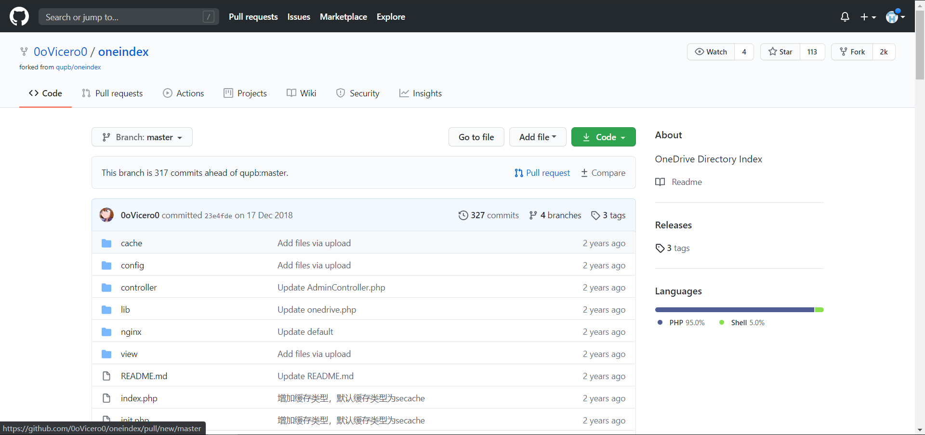This screenshot has width=925, height=435.
Task: Fork the repository
Action: point(852,52)
